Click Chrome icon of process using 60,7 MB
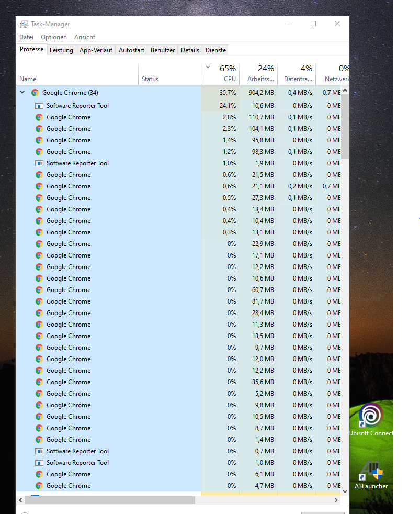Viewport: 420px width, 514px height. click(39, 290)
